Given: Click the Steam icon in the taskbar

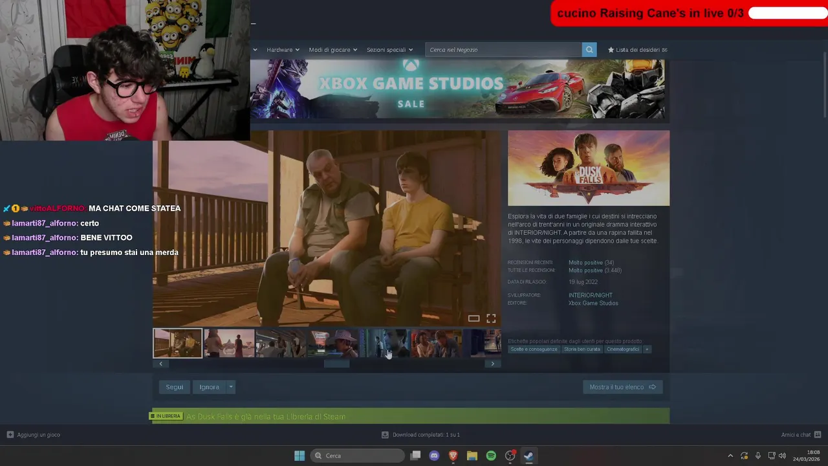Looking at the screenshot, I should [x=528, y=456].
